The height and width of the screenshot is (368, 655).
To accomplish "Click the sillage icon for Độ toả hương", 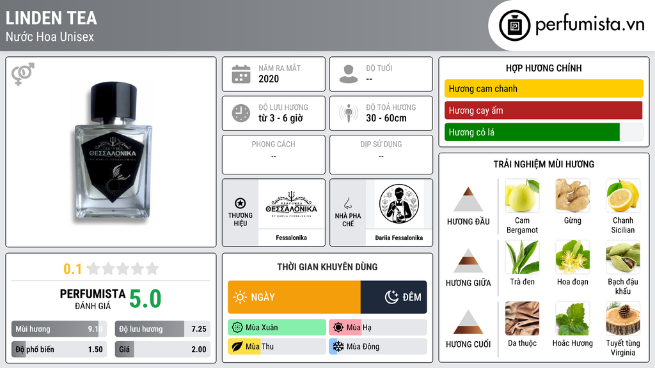I will pos(349,113).
